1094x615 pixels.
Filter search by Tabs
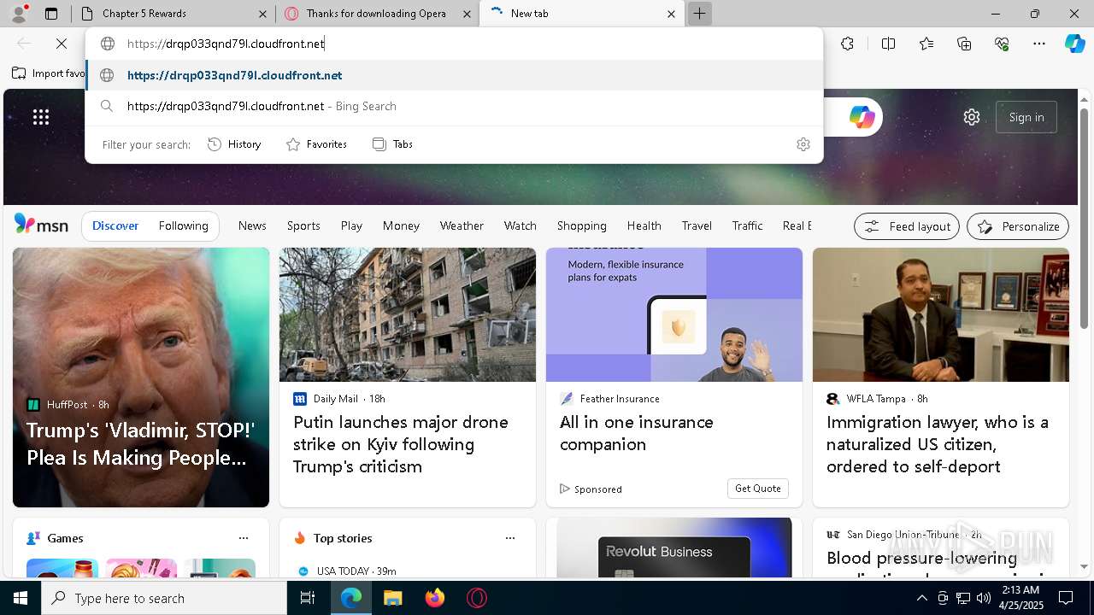pyautogui.click(x=392, y=144)
